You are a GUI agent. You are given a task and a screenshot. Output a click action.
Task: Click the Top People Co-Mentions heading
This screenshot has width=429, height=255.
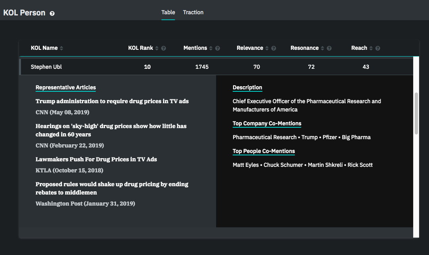pyautogui.click(x=264, y=151)
